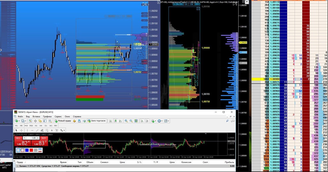Toggle chart shift icon
The width and height of the screenshot is (328, 172).
pyautogui.click(x=147, y=121)
